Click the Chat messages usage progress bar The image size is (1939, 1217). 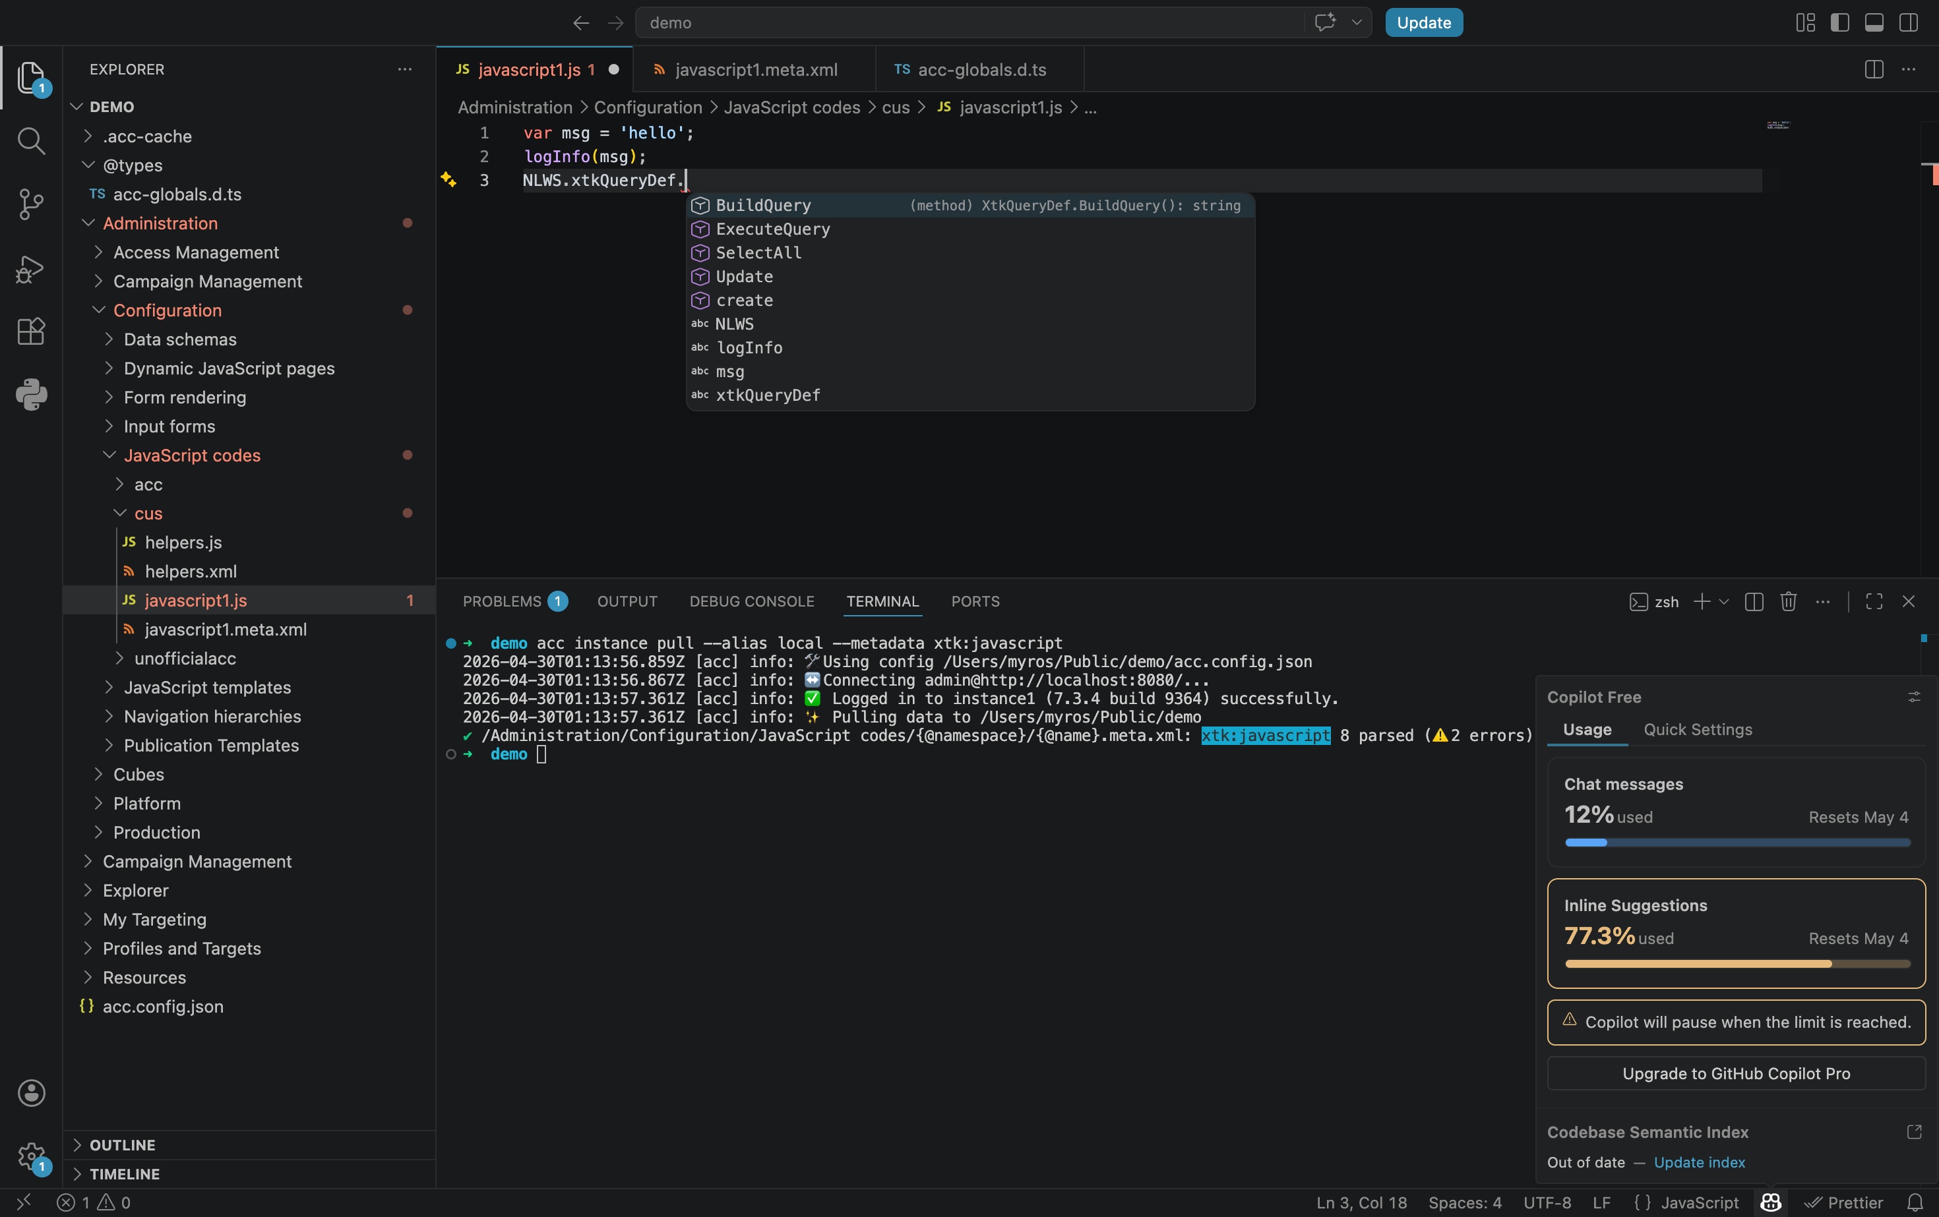click(x=1737, y=842)
